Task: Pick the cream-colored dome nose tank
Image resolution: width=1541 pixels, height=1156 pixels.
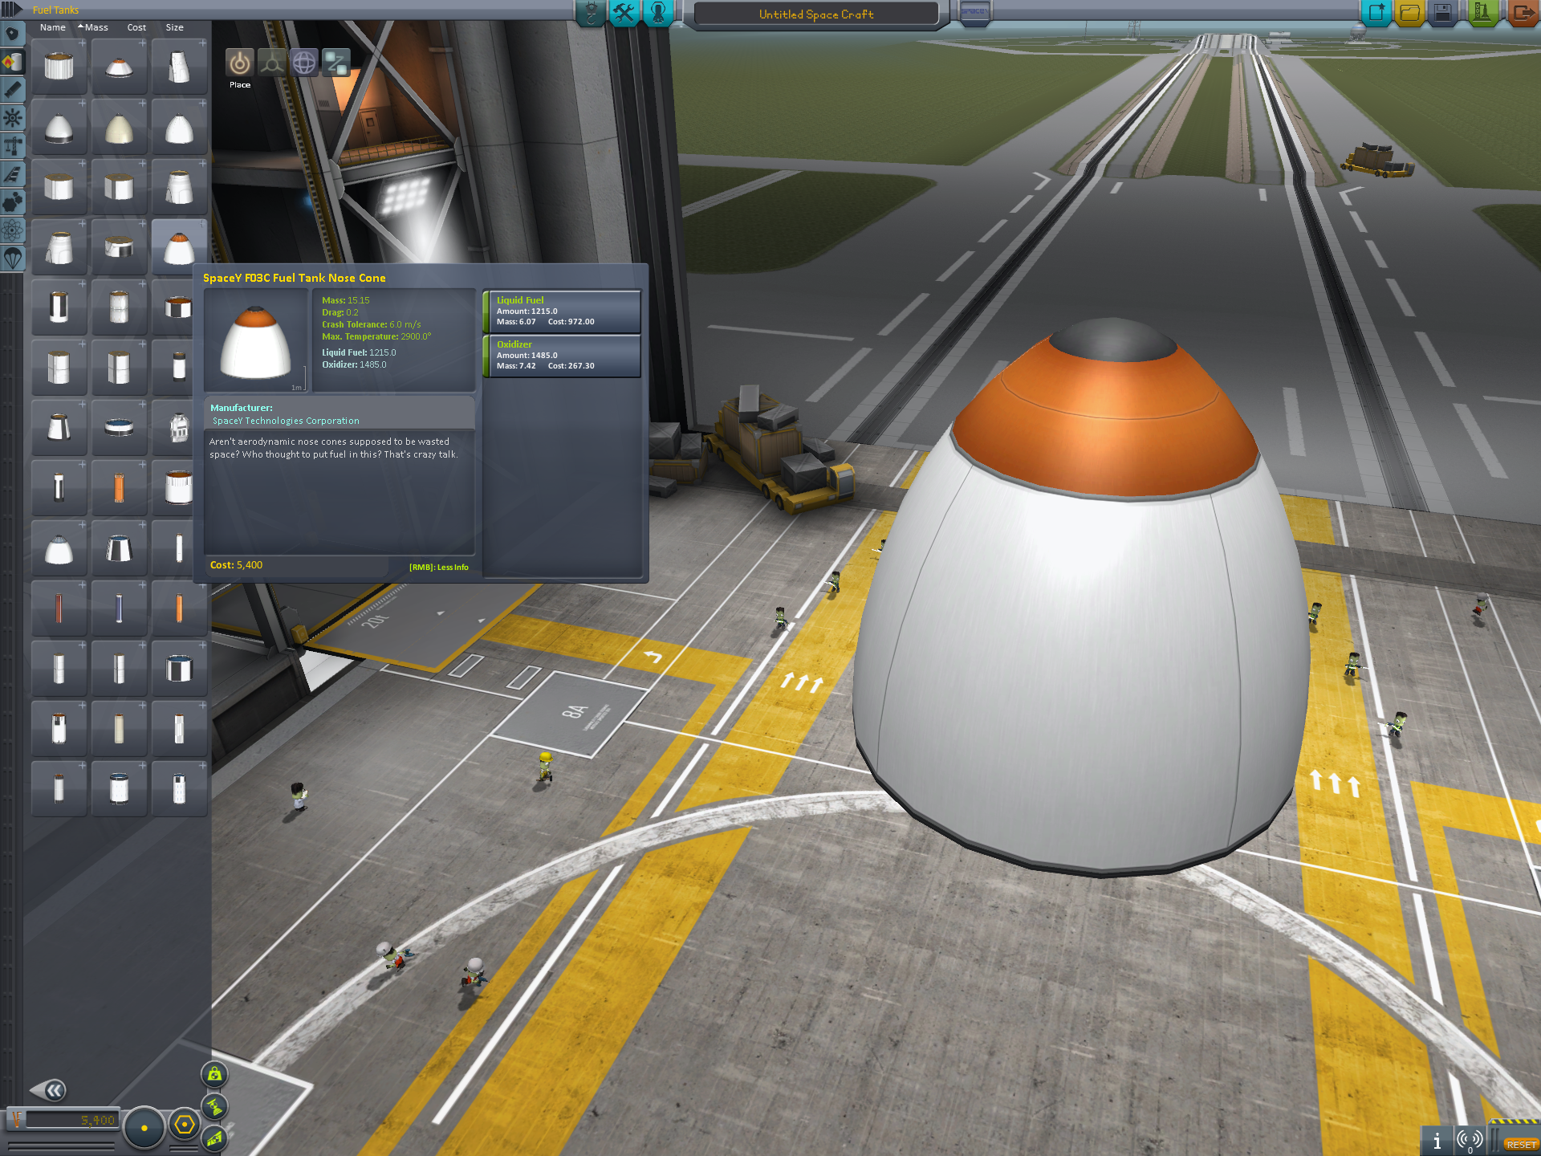Action: (x=119, y=127)
